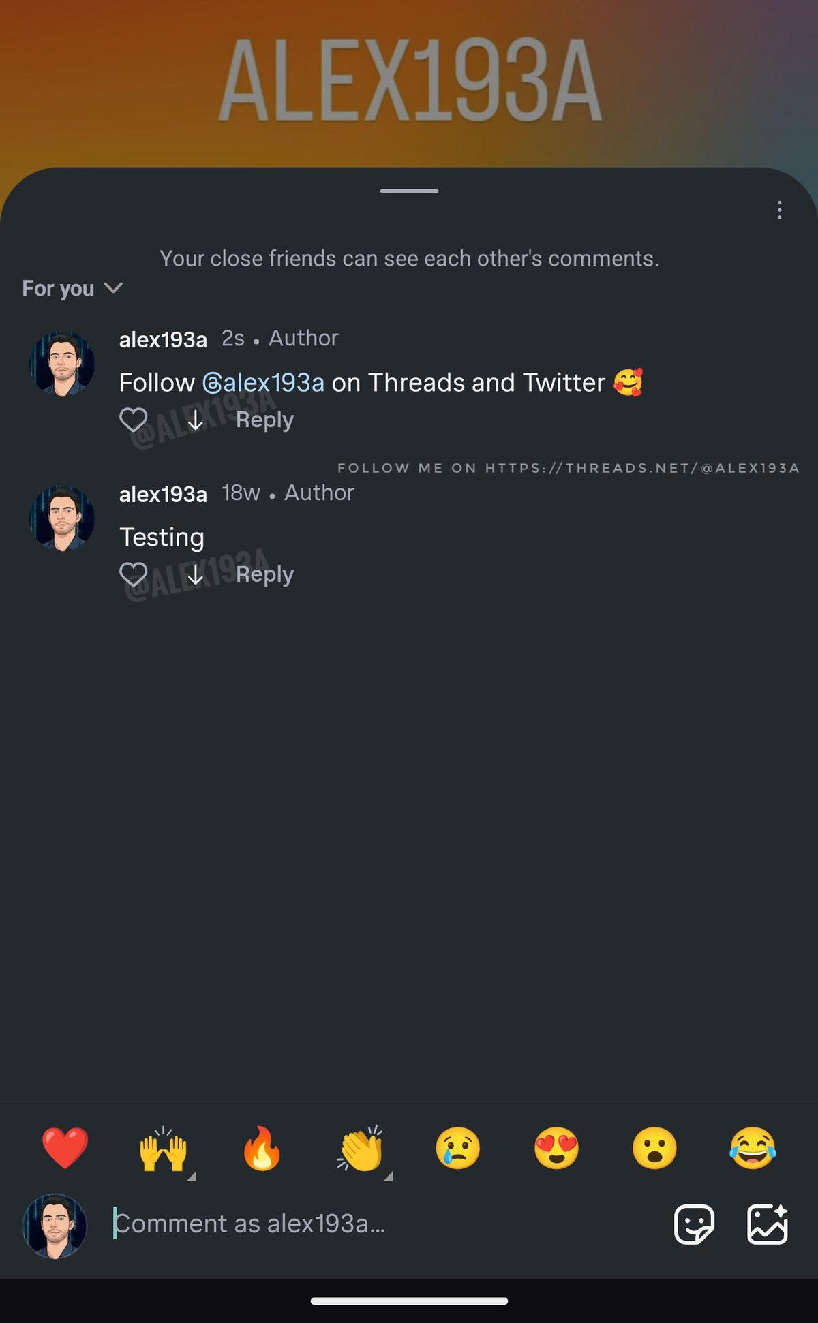Viewport: 818px width, 1323px height.
Task: Send the fire emoji reaction
Action: pos(262,1149)
